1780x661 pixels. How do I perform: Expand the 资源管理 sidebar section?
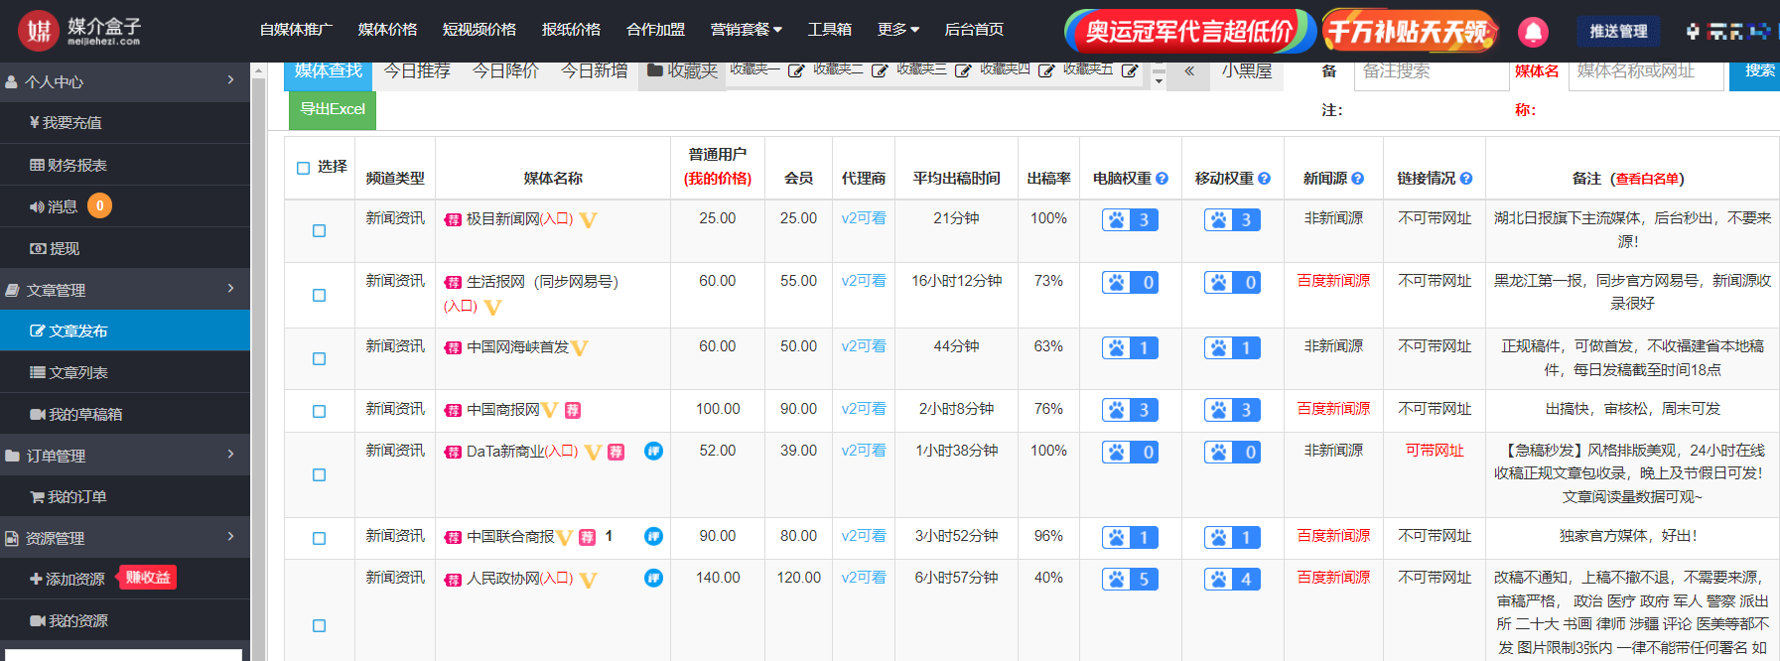[125, 538]
